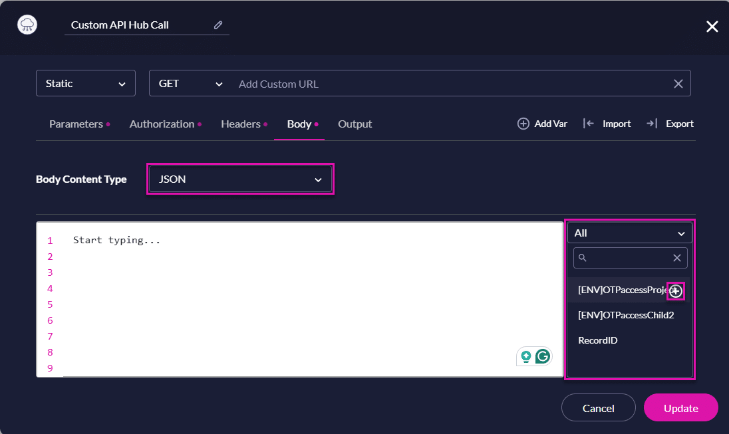729x434 pixels.
Task: Open the Output tab
Action: pos(355,124)
